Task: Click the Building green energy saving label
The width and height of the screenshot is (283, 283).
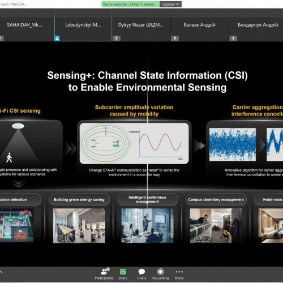Action: (x=79, y=200)
